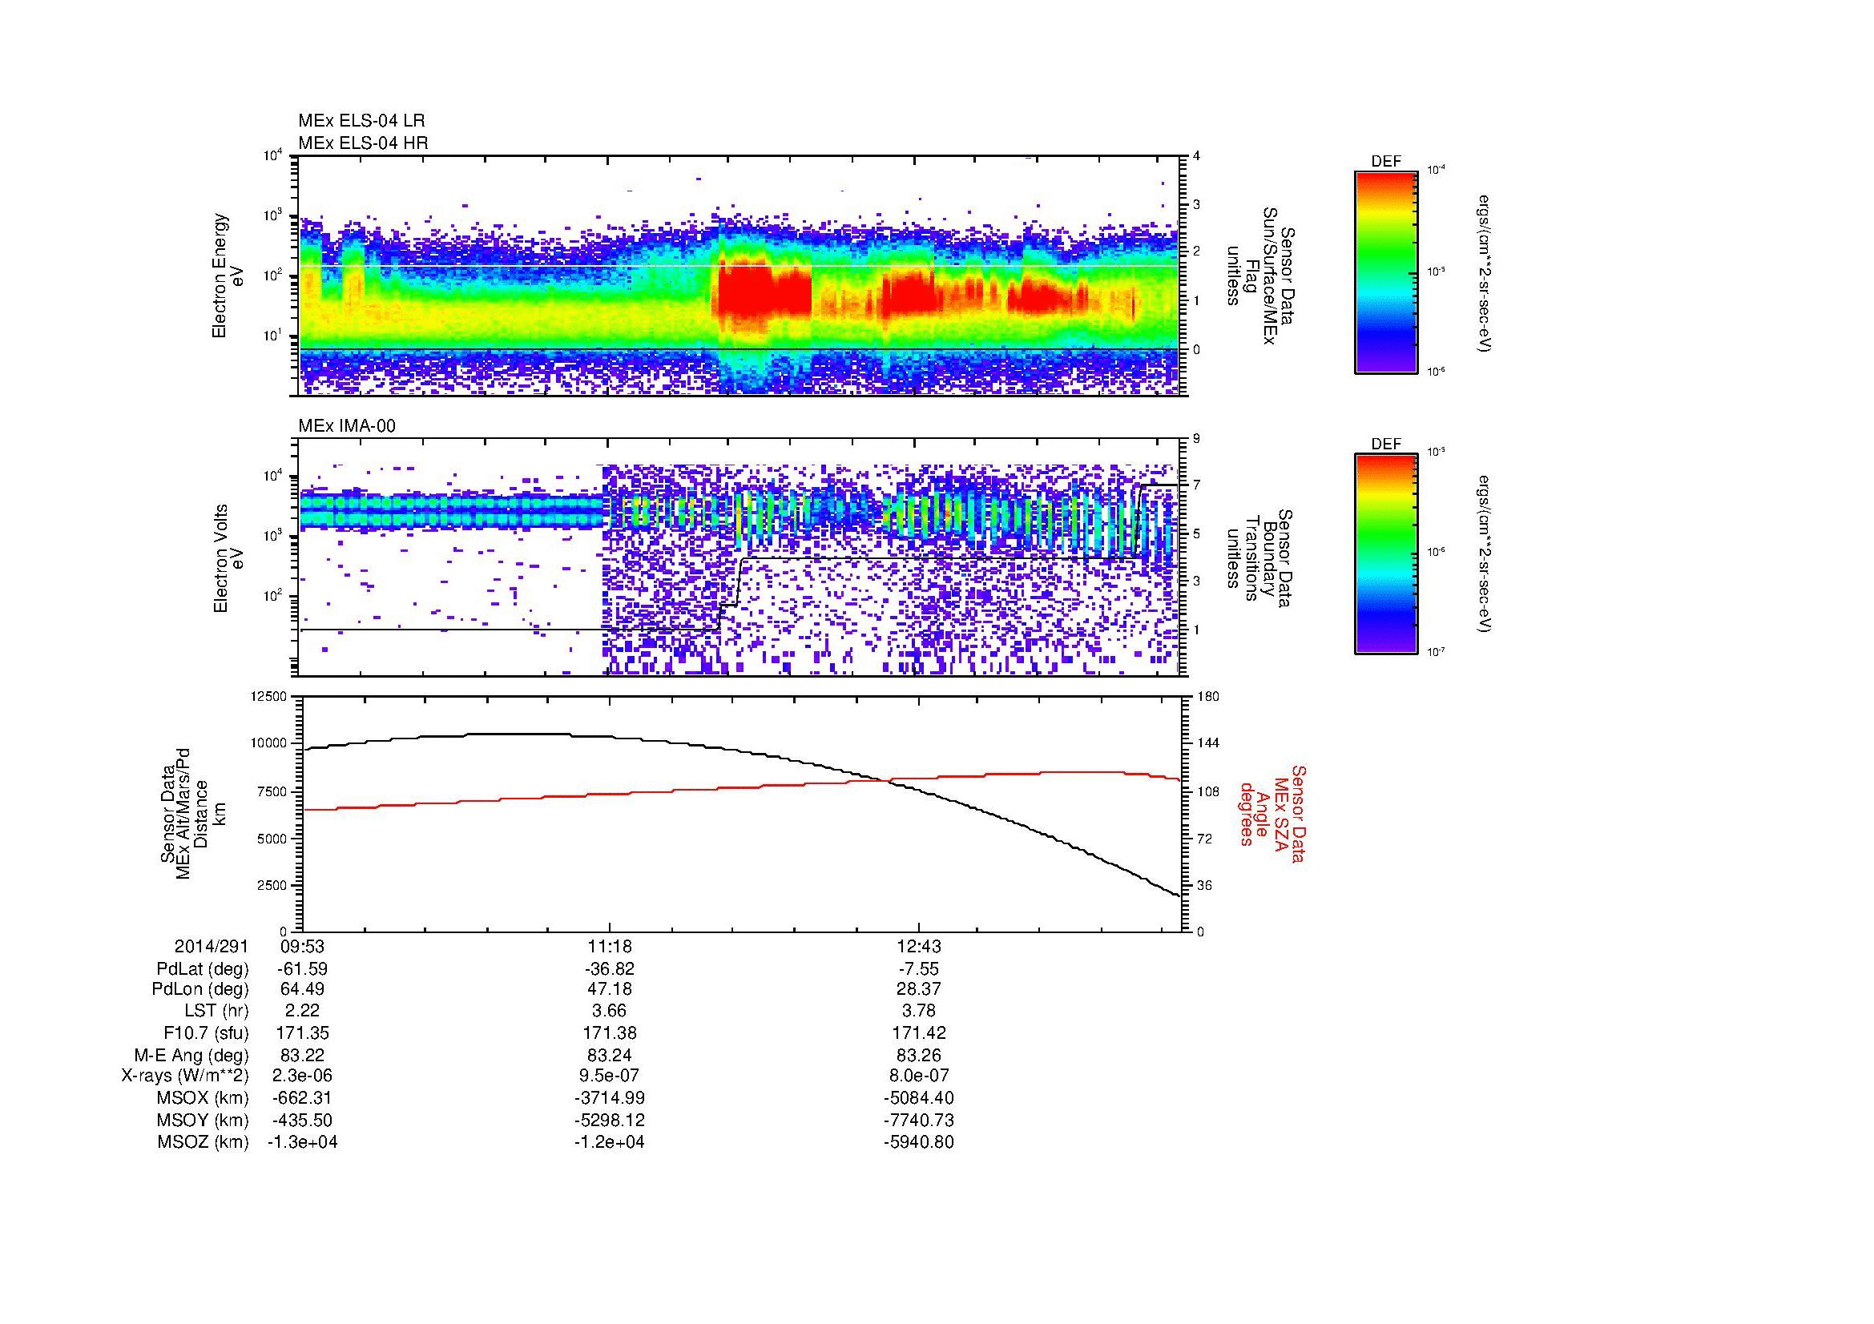Click the MSOZ value '-5940.80'
This screenshot has width=1874, height=1324.
pyautogui.click(x=919, y=1142)
